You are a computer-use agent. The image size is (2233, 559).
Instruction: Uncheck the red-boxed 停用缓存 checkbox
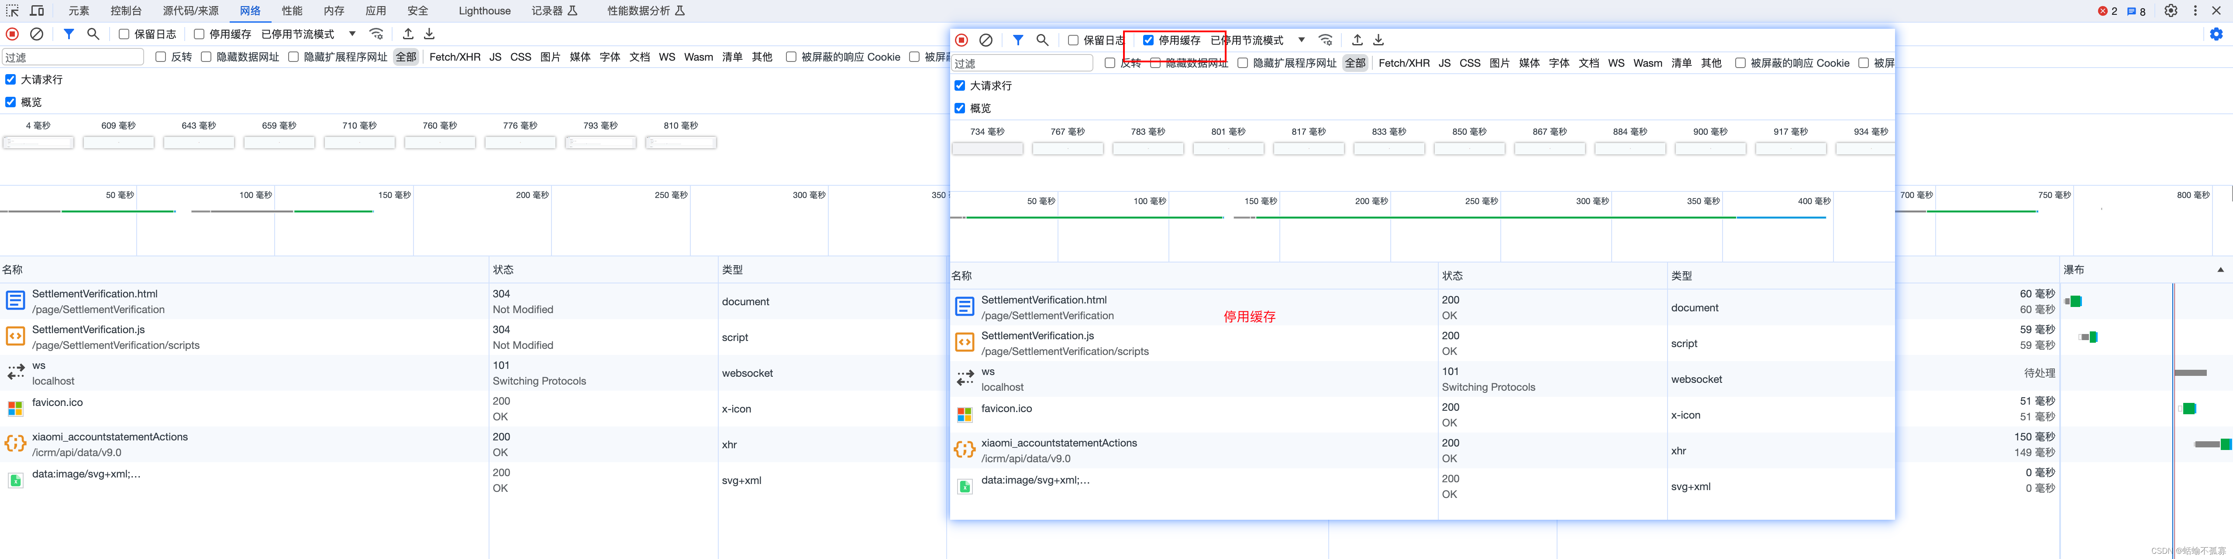[x=1148, y=40]
